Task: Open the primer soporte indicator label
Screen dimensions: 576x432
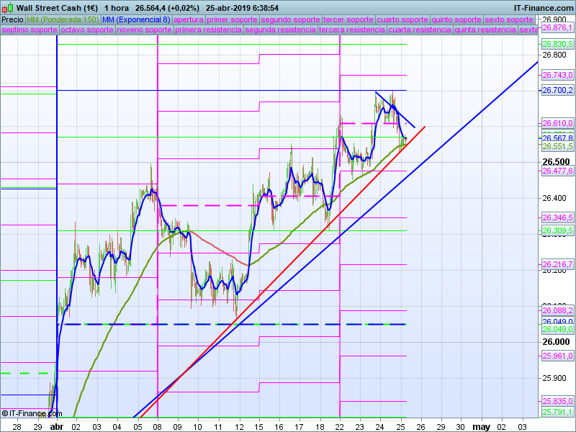Action: (x=232, y=19)
